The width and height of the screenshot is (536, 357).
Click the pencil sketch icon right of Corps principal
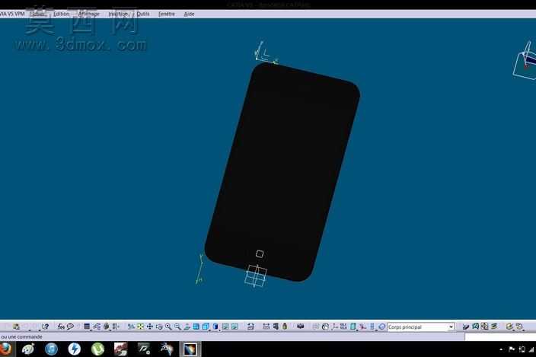[x=466, y=327]
